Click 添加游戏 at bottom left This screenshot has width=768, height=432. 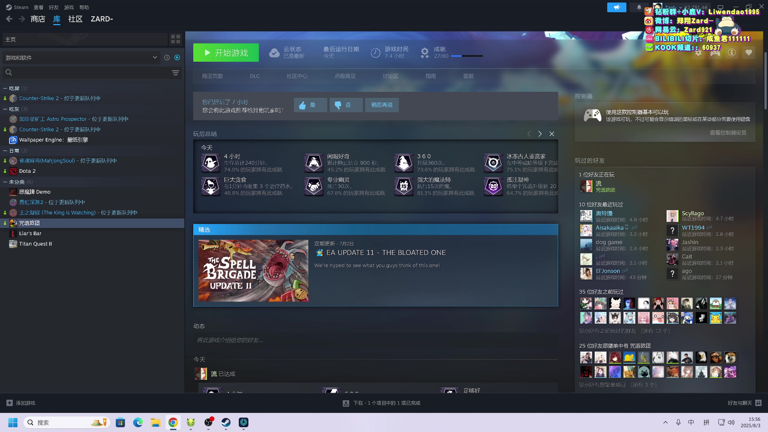click(x=21, y=403)
